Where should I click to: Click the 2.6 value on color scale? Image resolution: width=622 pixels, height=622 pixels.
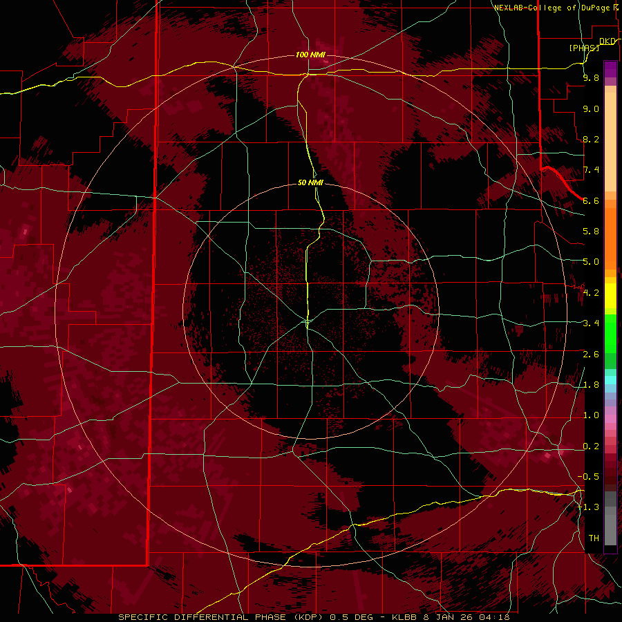591,355
